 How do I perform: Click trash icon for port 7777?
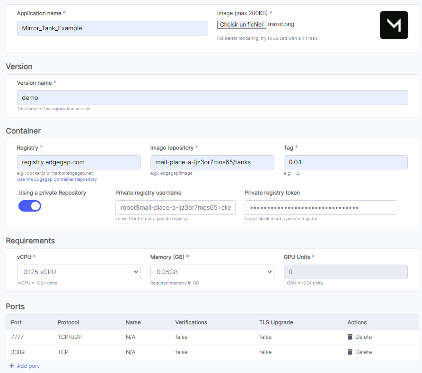click(x=350, y=337)
